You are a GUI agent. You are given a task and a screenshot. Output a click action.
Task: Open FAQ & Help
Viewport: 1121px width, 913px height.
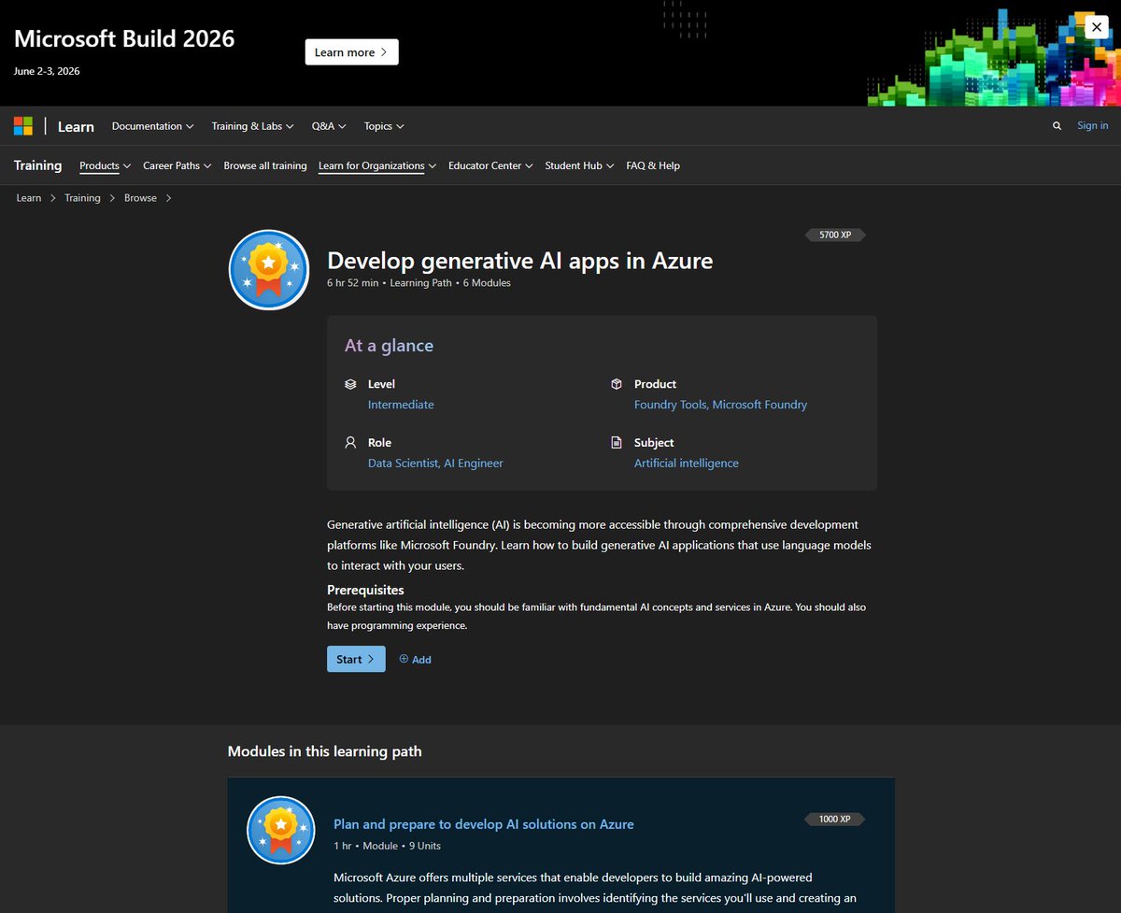pos(653,165)
